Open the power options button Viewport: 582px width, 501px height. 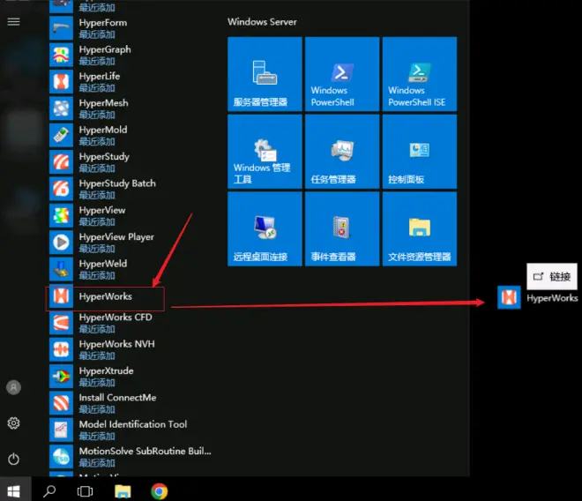point(14,459)
